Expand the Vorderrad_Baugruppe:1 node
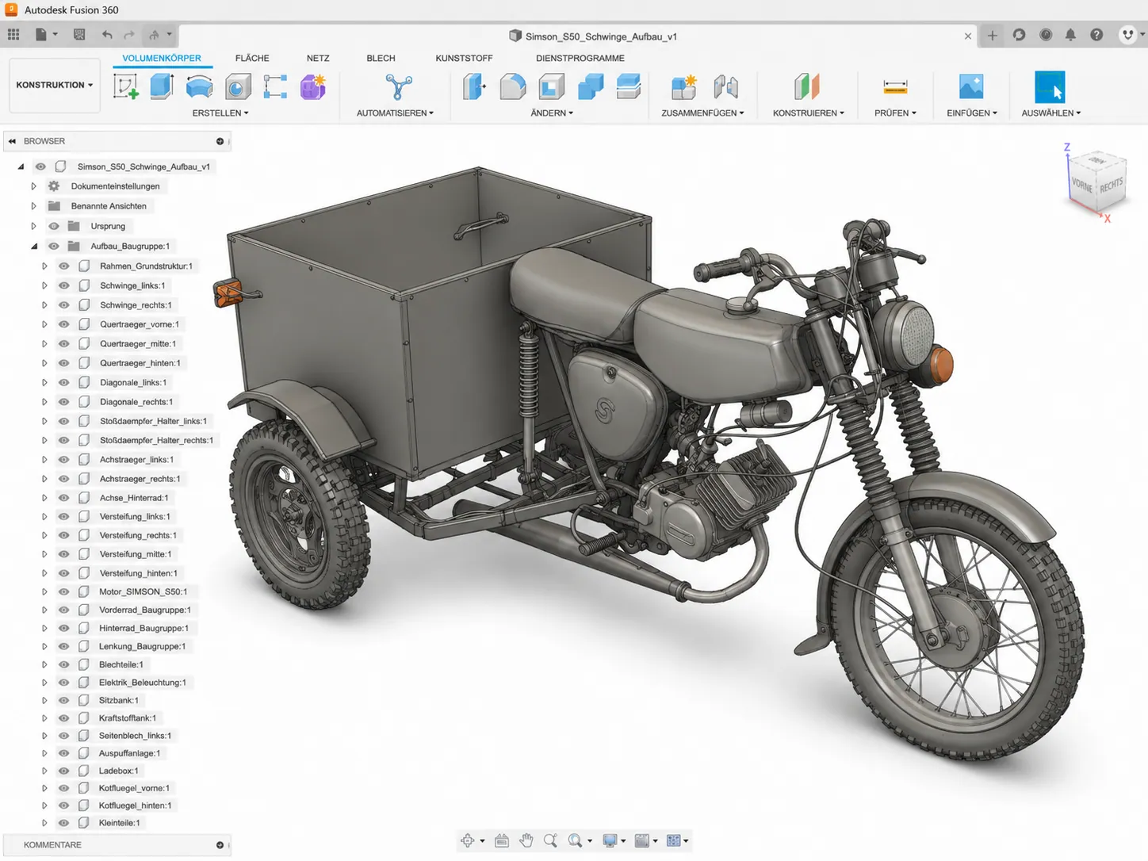Screen dimensions: 1148x861 (44, 610)
